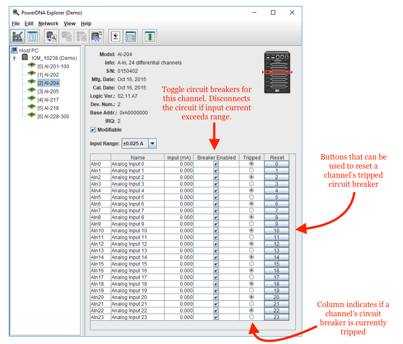Click the Tripped column header
The width and height of the screenshot is (403, 344).
252,158
